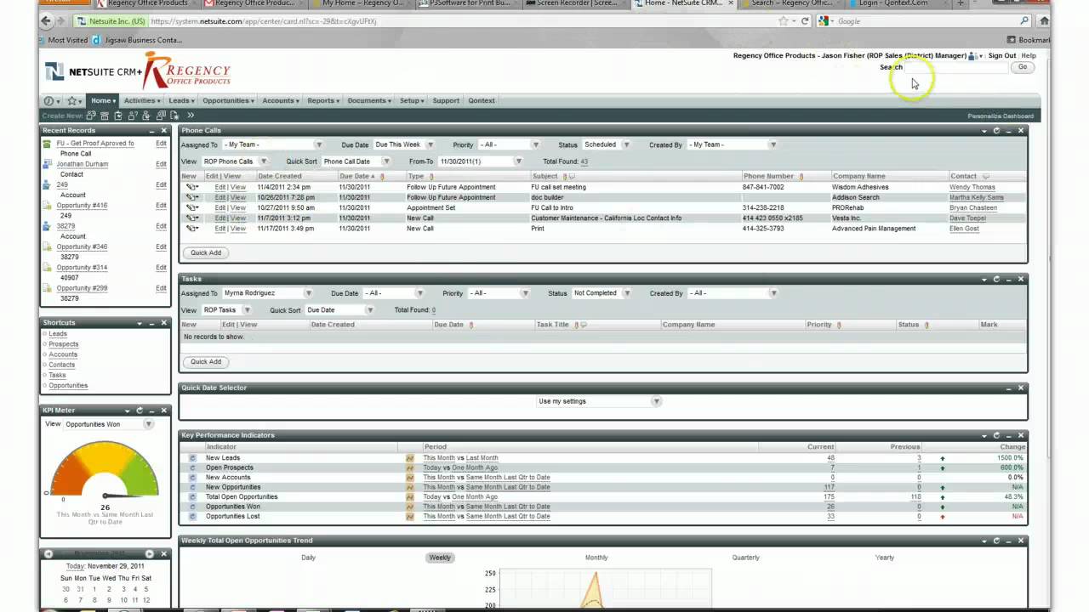1089x612 pixels.
Task: Open trend graph icon for New Leads
Action: [410, 458]
